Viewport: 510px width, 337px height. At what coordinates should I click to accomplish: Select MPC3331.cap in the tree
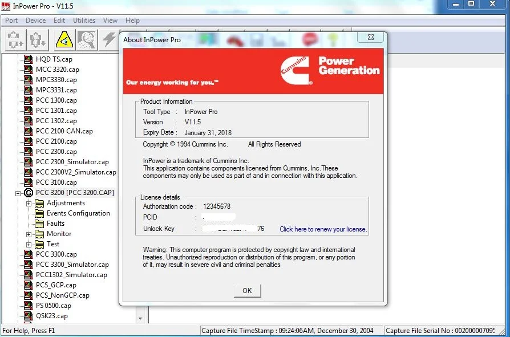[x=56, y=90]
